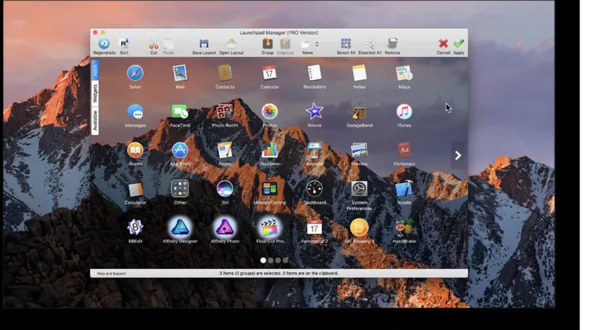The height and width of the screenshot is (330, 589).
Task: Open the Move page dropdown stepper
Action: click(316, 44)
